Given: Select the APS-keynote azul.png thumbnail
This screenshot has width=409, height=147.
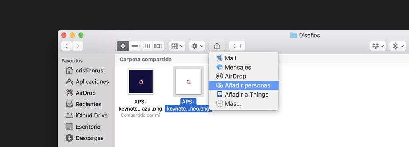Looking at the screenshot, I should (141, 81).
